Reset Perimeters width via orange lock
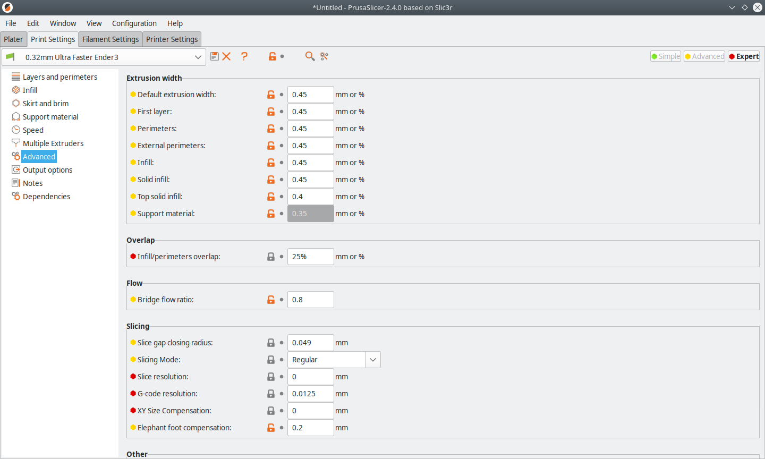Image resolution: width=765 pixels, height=459 pixels. point(271,129)
